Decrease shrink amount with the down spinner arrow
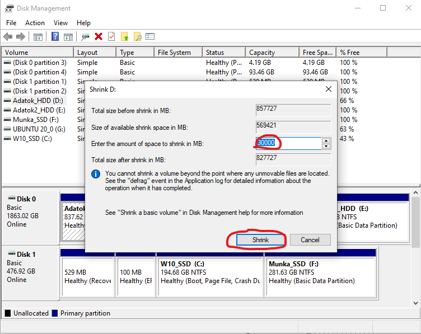The image size is (421, 334). (326, 147)
